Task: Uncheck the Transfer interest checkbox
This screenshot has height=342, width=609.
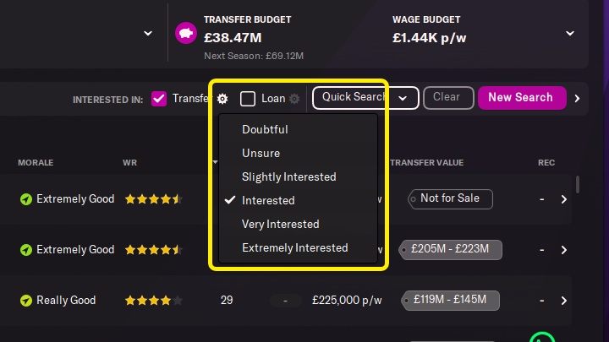Action: point(159,99)
